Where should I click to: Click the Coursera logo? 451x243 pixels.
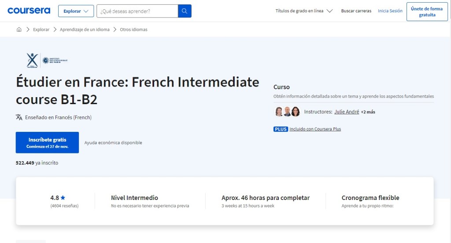tap(29, 11)
